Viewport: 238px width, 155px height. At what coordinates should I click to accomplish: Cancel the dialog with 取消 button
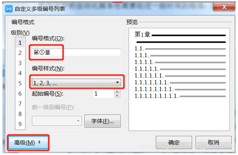click(x=214, y=142)
